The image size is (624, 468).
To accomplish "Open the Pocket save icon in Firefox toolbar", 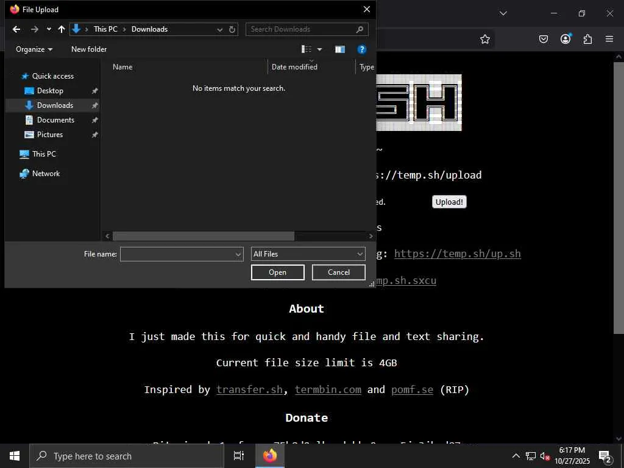I will [543, 39].
